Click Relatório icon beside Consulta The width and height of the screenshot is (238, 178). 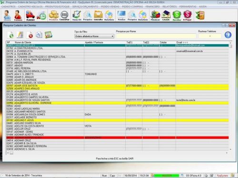109,15
